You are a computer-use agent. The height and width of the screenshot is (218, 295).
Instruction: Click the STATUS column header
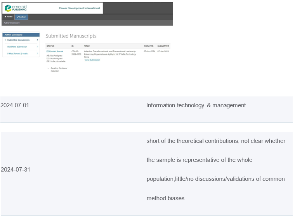coord(50,46)
